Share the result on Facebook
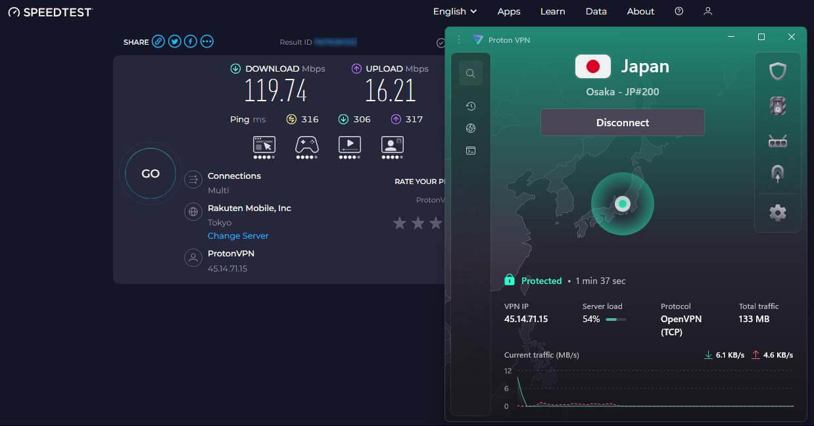The height and width of the screenshot is (426, 814). tap(190, 41)
